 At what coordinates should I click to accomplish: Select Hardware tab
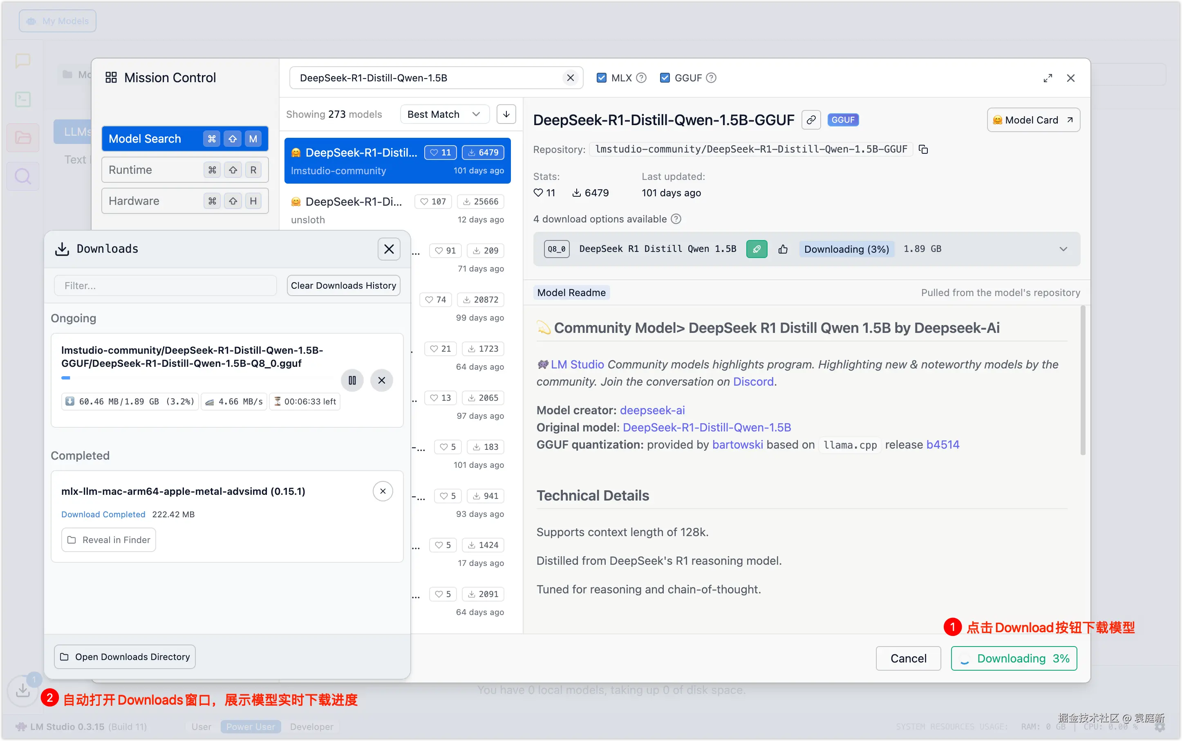tap(185, 201)
